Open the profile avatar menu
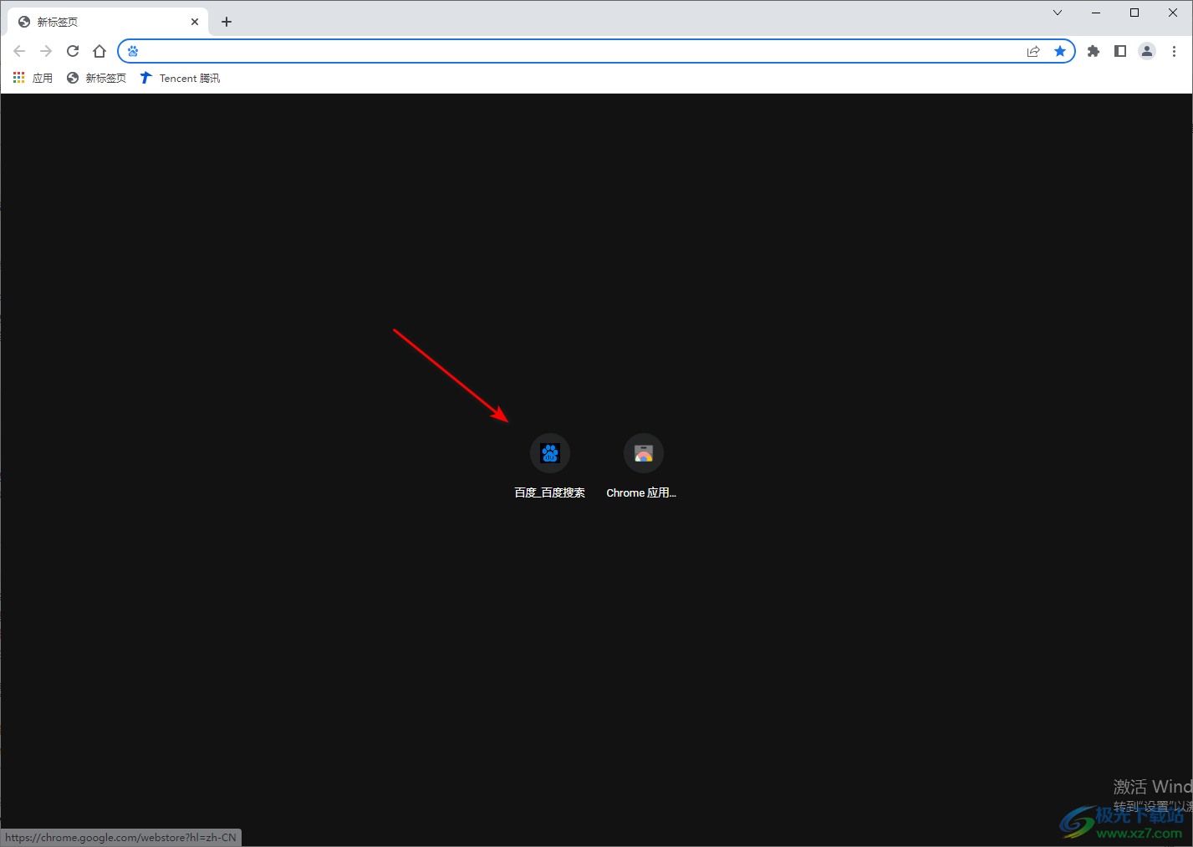 [x=1147, y=51]
